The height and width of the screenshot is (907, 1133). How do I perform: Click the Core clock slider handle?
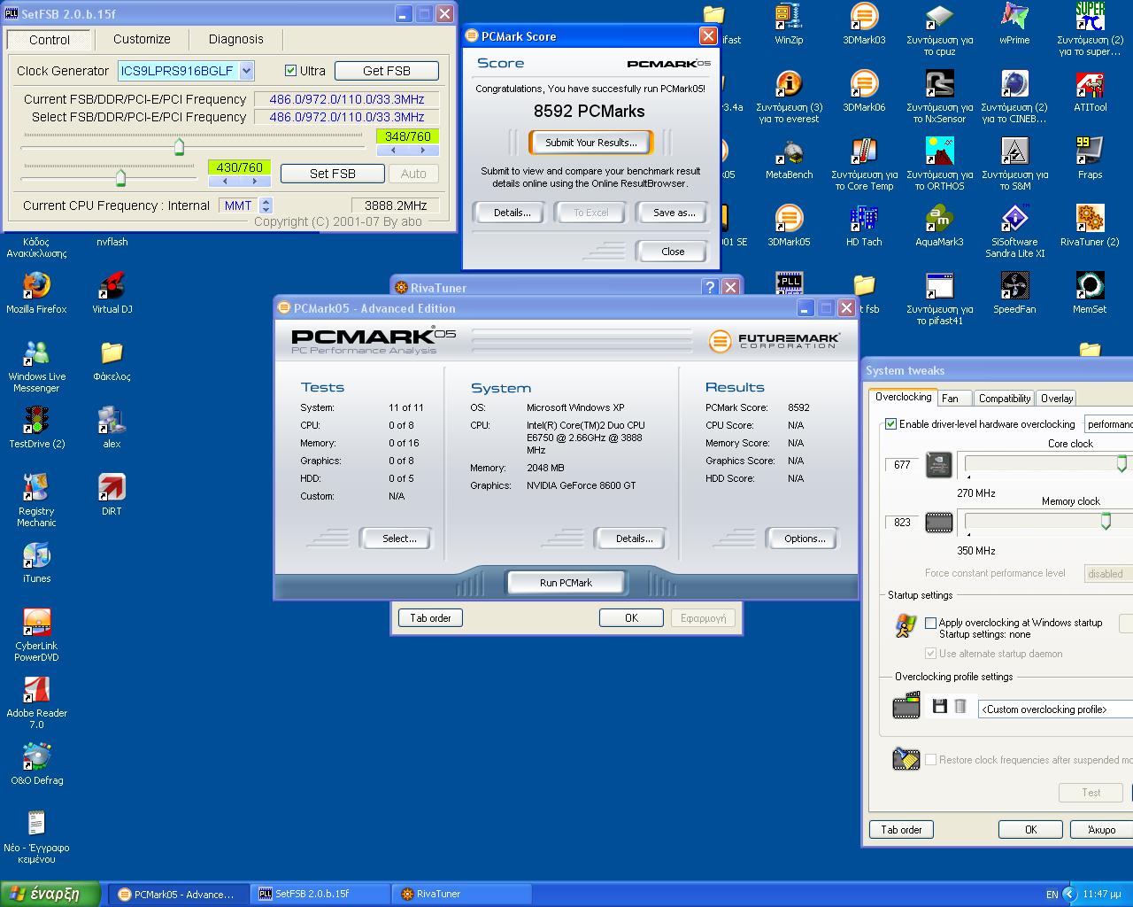click(1122, 463)
